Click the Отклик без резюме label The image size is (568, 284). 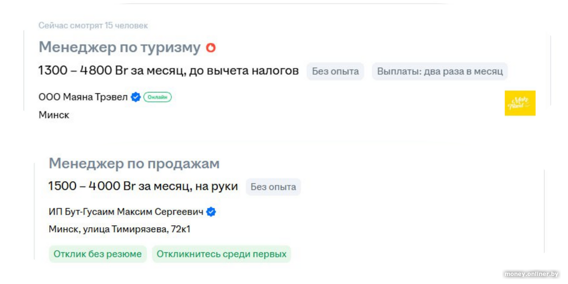(x=98, y=254)
